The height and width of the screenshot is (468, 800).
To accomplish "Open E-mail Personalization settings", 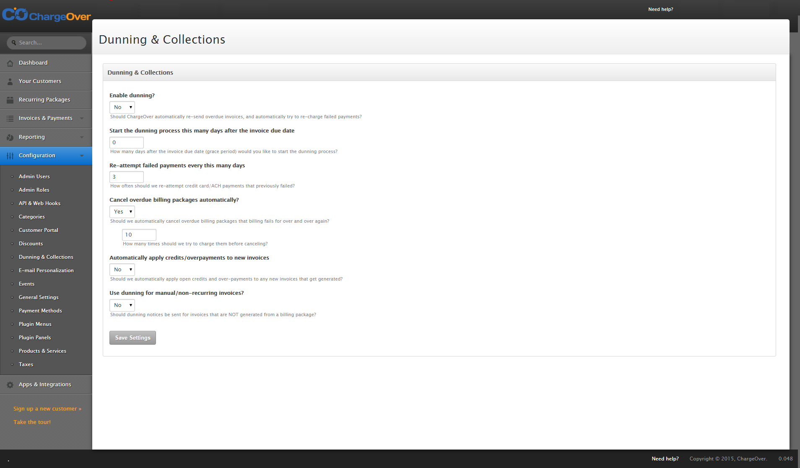I will [46, 270].
